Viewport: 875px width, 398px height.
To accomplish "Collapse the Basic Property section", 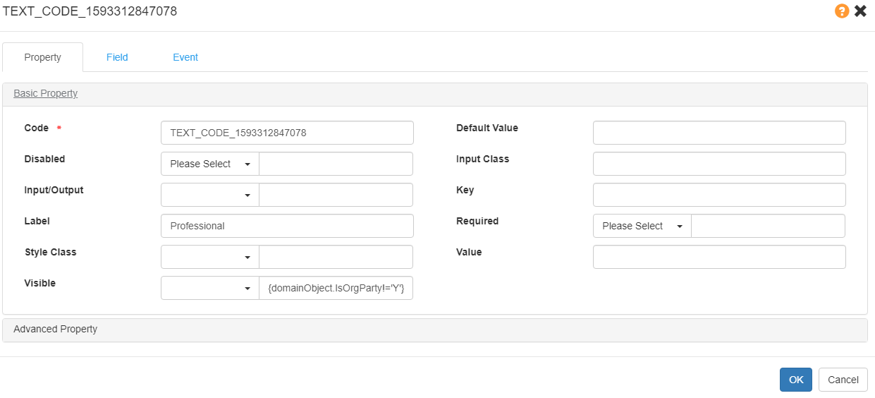I will (46, 93).
